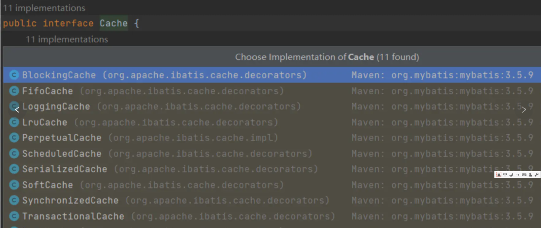Click the Maven library label on PerpetualCache row

[x=443, y=138]
